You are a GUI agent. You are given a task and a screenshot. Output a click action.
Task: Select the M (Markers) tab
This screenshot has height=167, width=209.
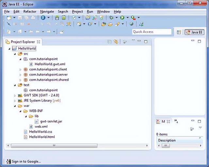tap(163, 121)
